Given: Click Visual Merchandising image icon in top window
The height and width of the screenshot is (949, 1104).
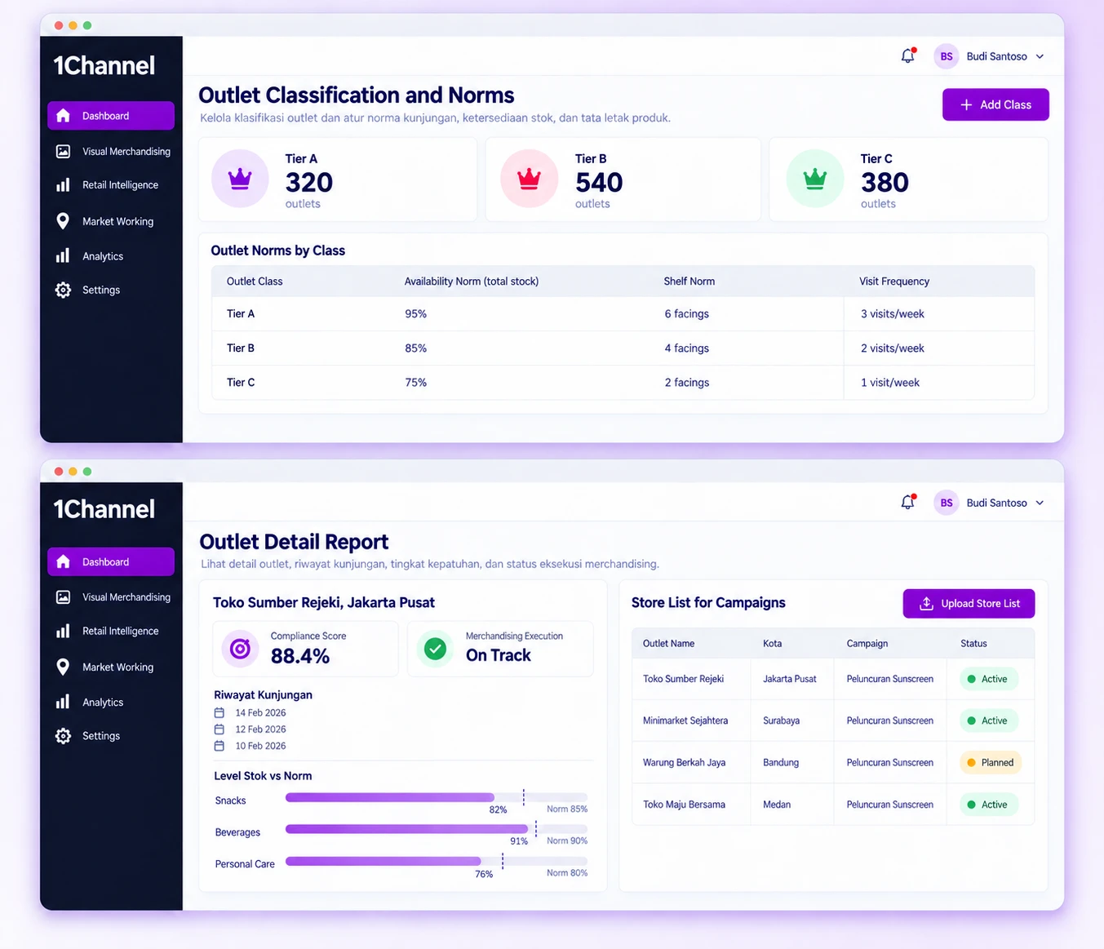Looking at the screenshot, I should (63, 151).
